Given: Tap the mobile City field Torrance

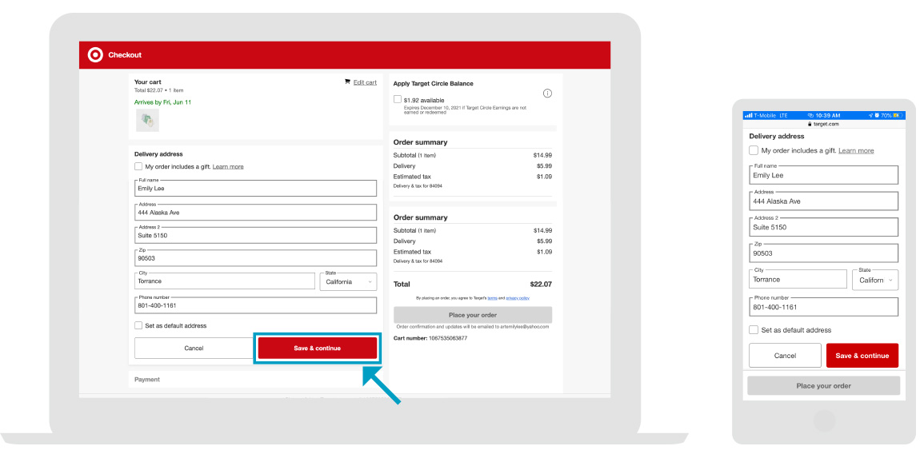Looking at the screenshot, I should (798, 279).
